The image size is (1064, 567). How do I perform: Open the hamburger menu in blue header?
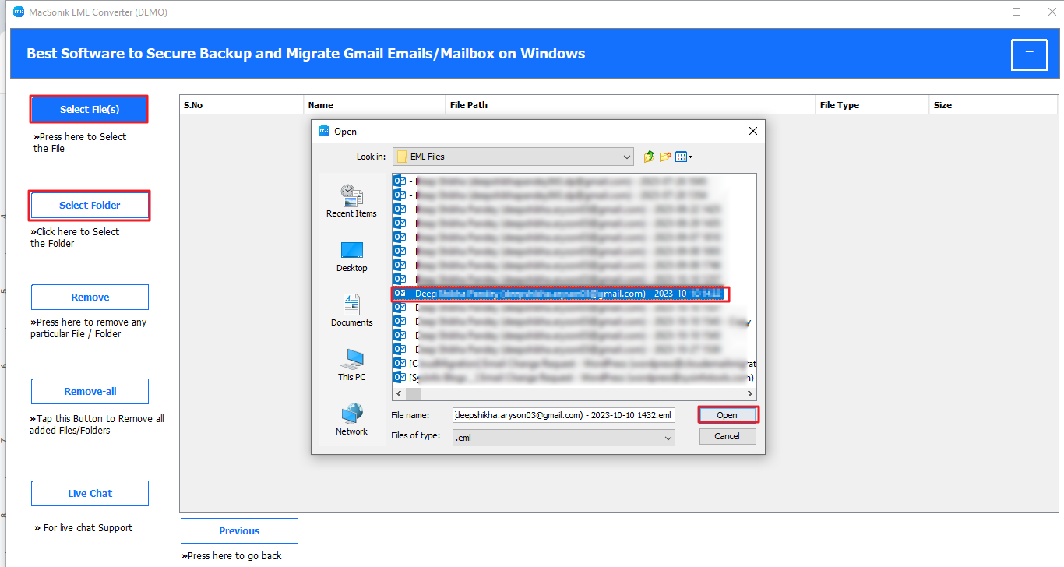point(1029,55)
